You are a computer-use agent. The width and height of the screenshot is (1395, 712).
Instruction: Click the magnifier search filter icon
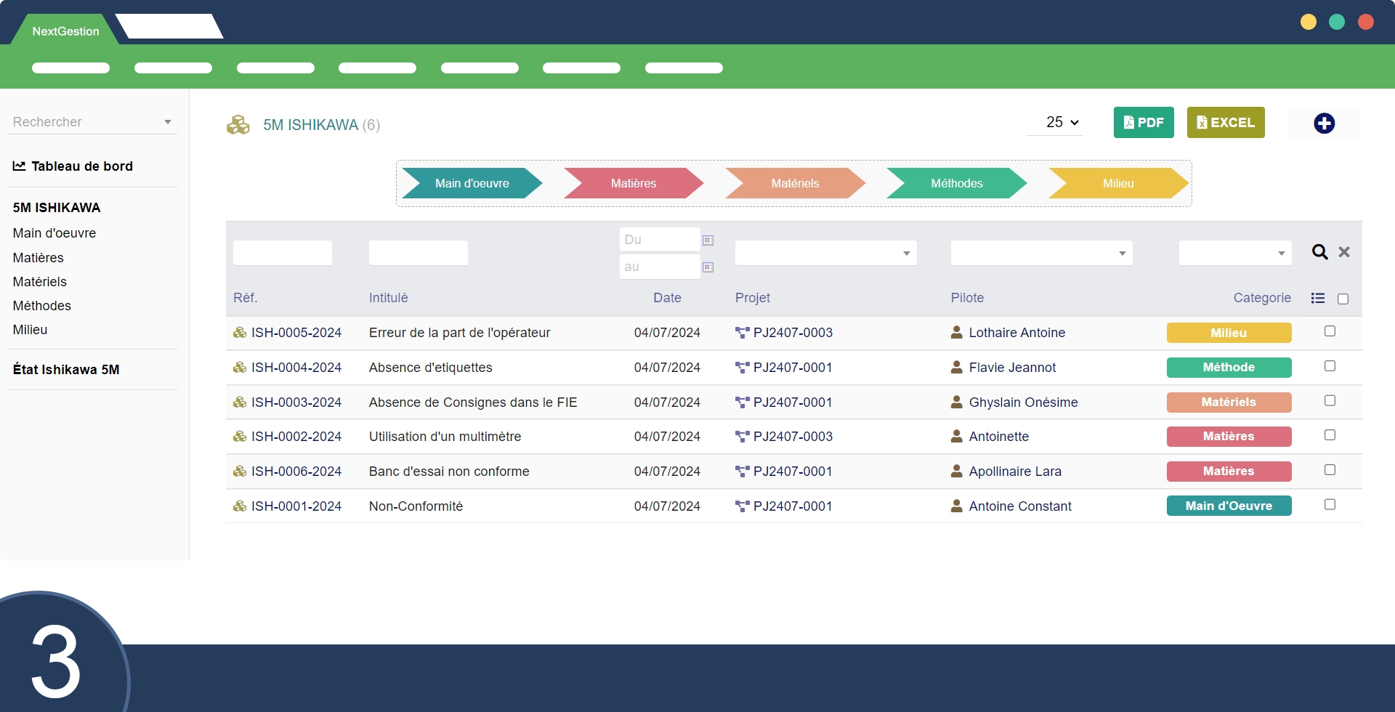1319,252
